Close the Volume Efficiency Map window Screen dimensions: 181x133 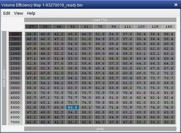(176, 5)
